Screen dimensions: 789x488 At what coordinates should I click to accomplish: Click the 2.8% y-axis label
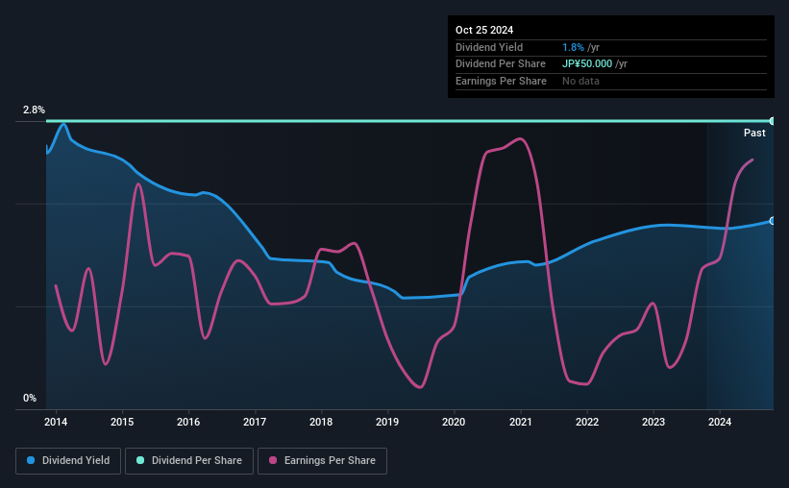point(34,110)
